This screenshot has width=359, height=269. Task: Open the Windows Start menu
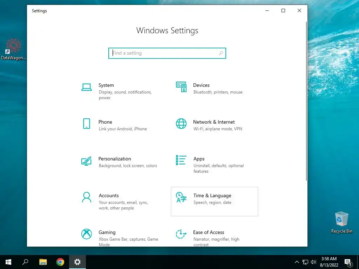(x=8, y=262)
